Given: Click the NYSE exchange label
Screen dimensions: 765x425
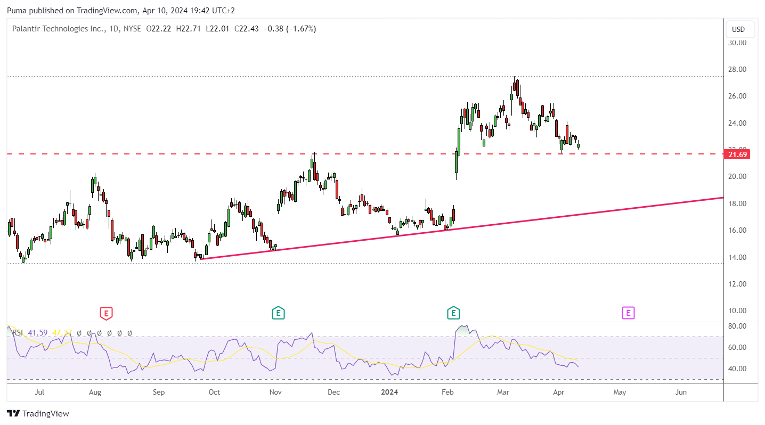Looking at the screenshot, I should pyautogui.click(x=132, y=29).
